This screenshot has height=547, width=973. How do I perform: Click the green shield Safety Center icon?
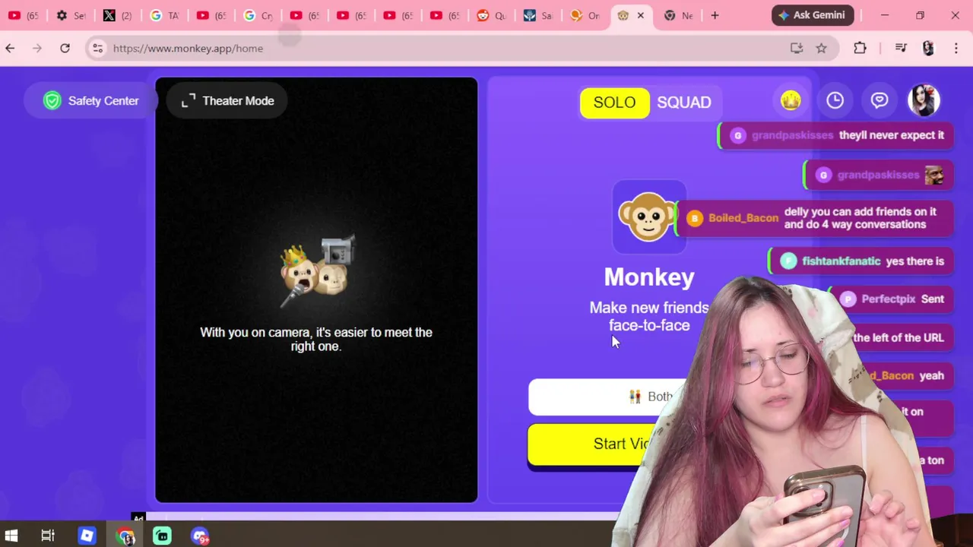coord(52,100)
